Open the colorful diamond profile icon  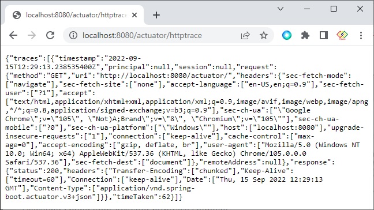[x=342, y=35]
